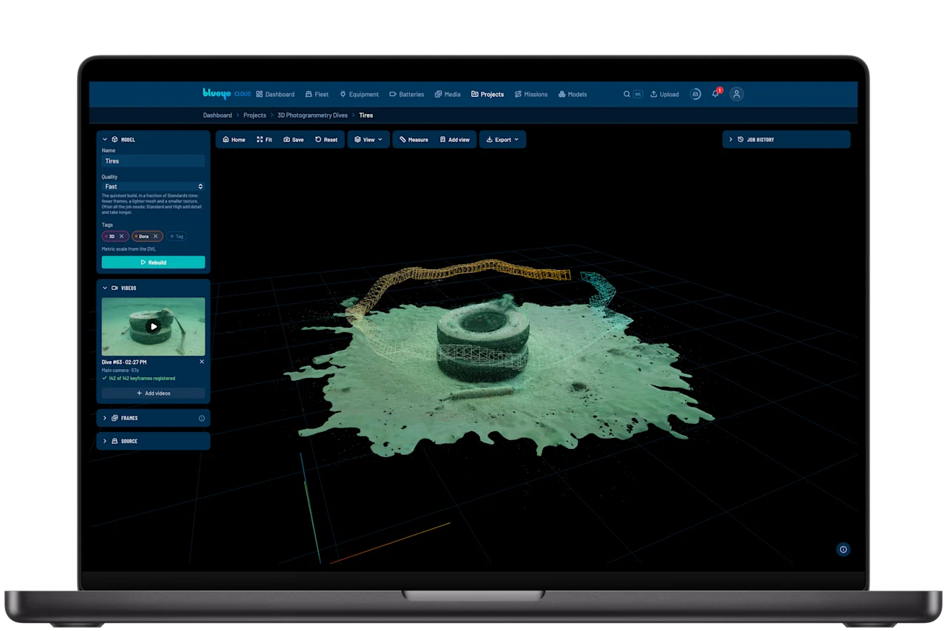Click the Dive #63 - 02:27 PM title
This screenshot has height=631, width=947.
point(124,362)
